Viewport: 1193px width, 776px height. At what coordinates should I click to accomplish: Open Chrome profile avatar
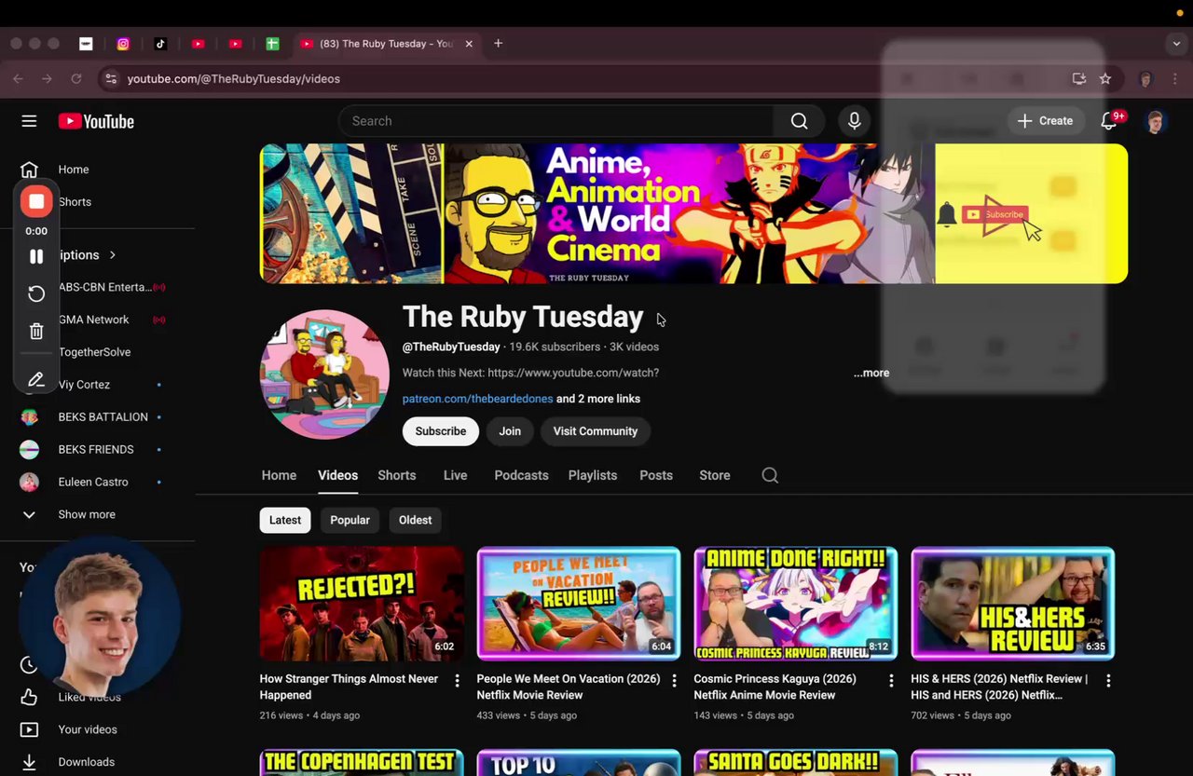tap(1146, 79)
